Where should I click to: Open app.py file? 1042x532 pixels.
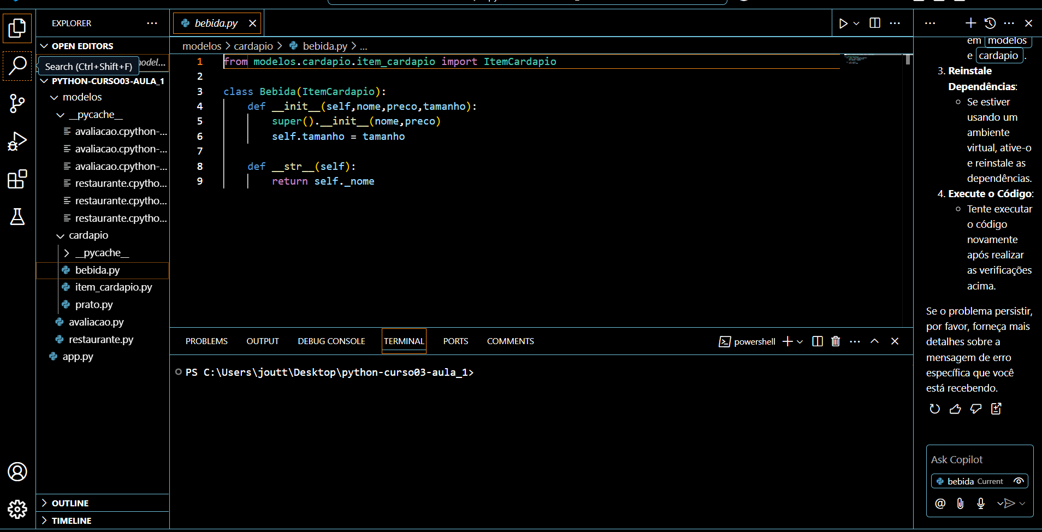[103, 357]
